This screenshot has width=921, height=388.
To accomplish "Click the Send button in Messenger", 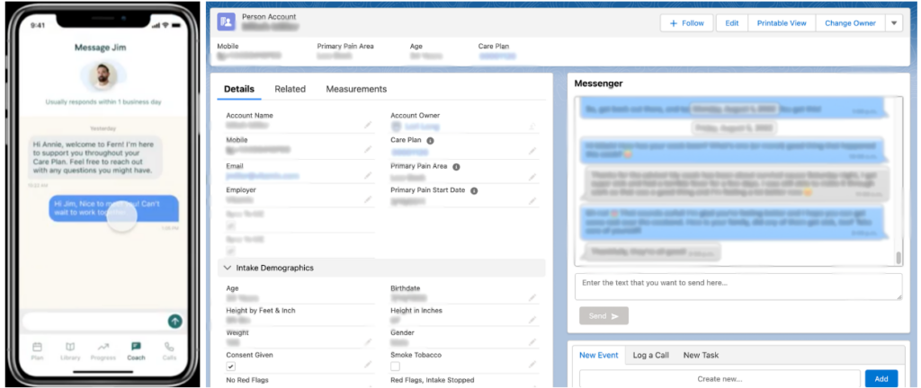I will point(604,316).
